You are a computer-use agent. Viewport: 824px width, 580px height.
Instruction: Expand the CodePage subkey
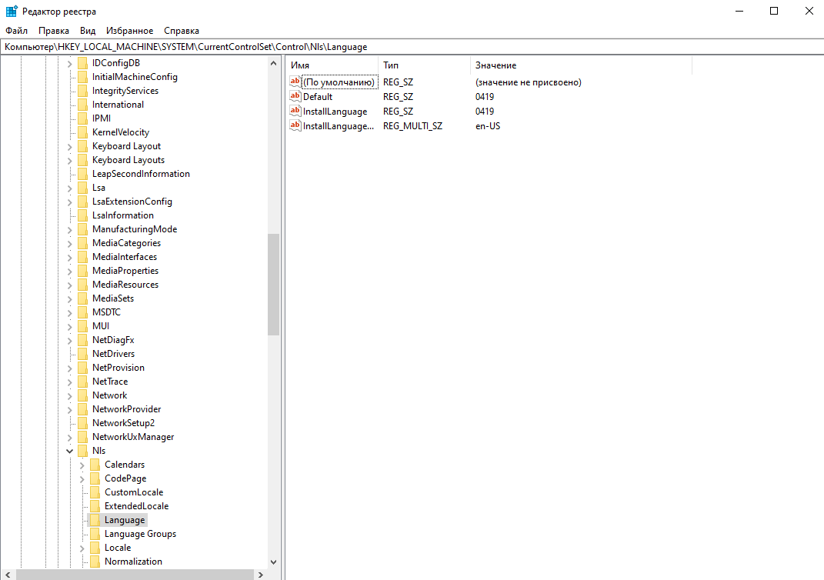pyautogui.click(x=82, y=478)
